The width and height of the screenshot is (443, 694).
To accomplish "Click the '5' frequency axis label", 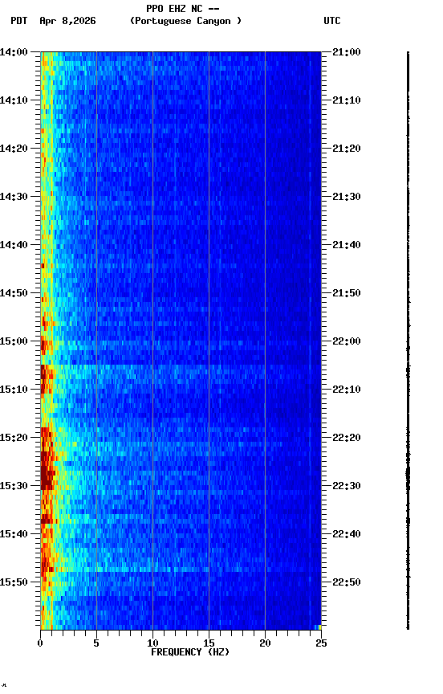I will 96,643.
